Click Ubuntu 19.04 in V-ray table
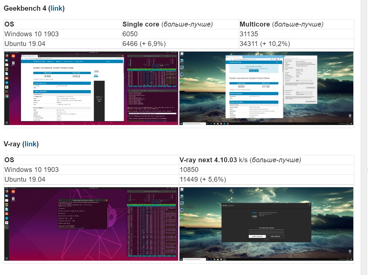Image resolution: width=368 pixels, height=275 pixels. [25, 180]
